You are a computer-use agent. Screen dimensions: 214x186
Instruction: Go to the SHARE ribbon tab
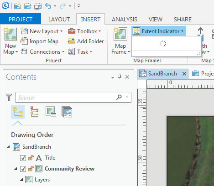pos(183,20)
